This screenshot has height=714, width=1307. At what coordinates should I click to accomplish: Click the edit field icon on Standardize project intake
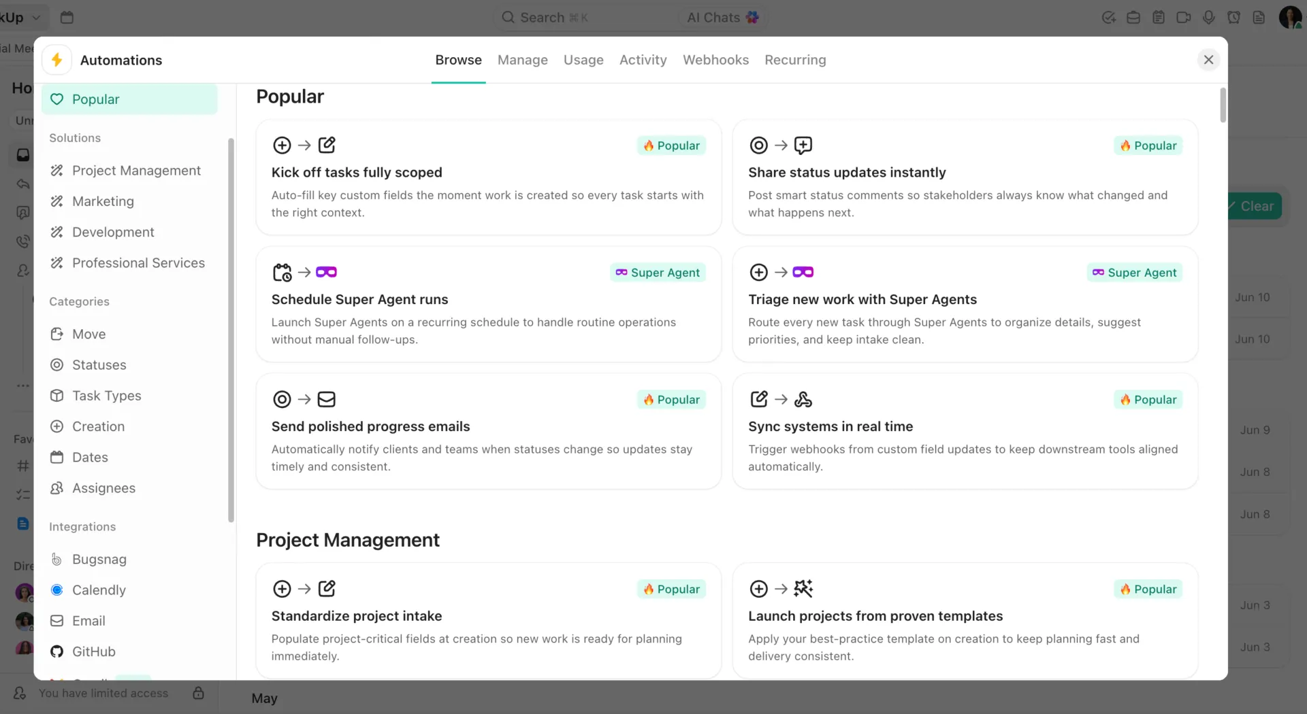coord(327,589)
